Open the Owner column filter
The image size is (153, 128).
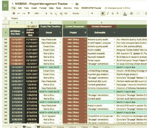[60, 33]
